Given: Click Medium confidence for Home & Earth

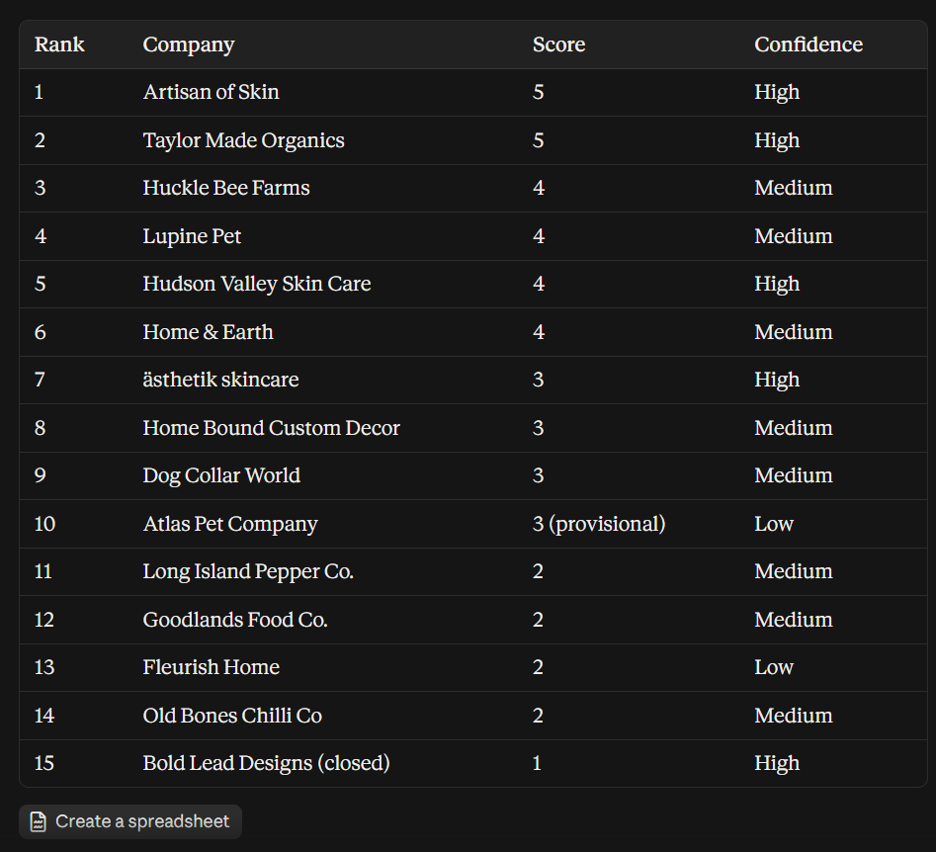Looking at the screenshot, I should click(794, 332).
